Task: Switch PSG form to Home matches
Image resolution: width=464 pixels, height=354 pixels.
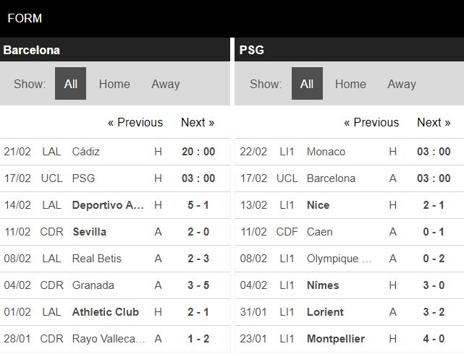Action: pos(350,84)
